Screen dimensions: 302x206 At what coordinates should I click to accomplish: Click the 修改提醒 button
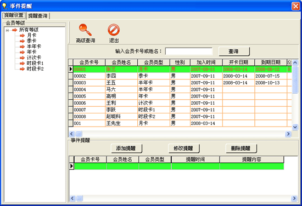[x=184, y=148]
